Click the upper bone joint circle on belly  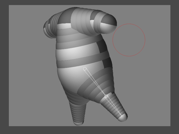(x=85, y=69)
